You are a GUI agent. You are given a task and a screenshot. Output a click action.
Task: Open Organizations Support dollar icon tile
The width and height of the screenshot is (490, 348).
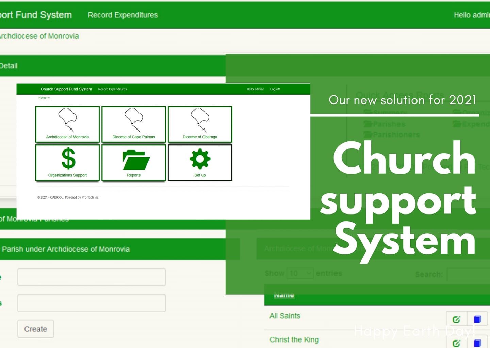click(67, 162)
